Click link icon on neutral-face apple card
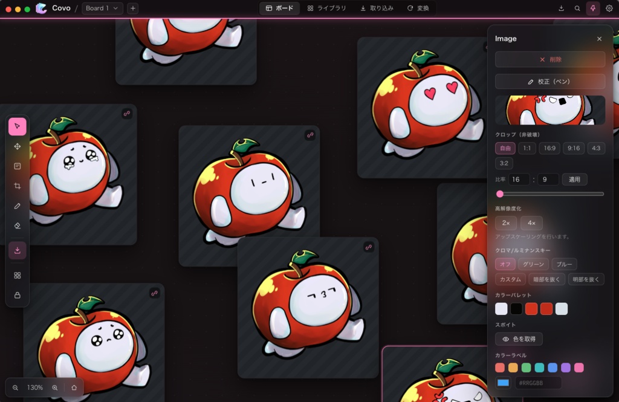This screenshot has width=619, height=402. point(310,135)
